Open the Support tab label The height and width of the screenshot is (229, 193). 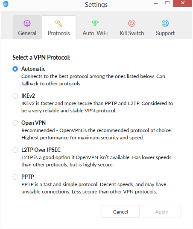coord(165,33)
